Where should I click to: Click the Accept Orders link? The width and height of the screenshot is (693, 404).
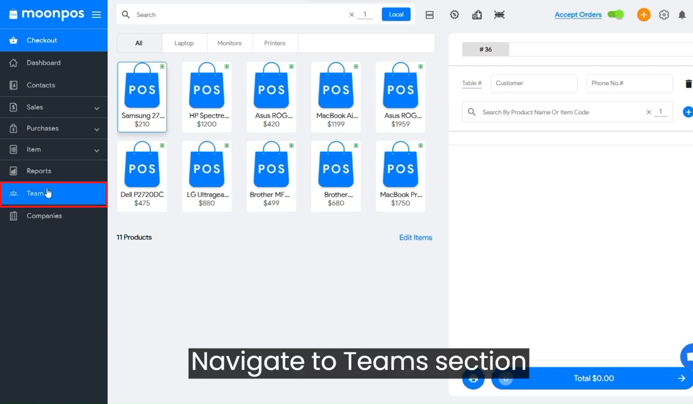tap(578, 15)
